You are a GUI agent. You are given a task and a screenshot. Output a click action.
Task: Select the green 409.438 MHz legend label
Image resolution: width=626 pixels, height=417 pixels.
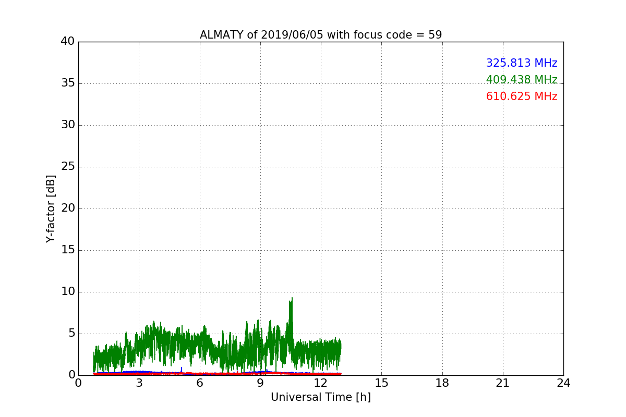point(522,80)
